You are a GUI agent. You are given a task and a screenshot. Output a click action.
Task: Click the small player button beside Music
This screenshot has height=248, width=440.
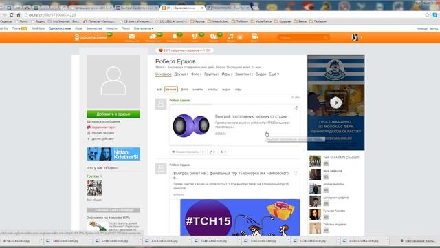(x=240, y=37)
